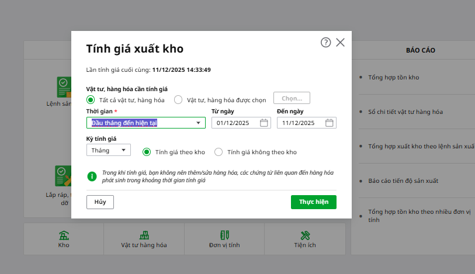
Task: Click the Từ ngày date input field
Action: (235, 123)
